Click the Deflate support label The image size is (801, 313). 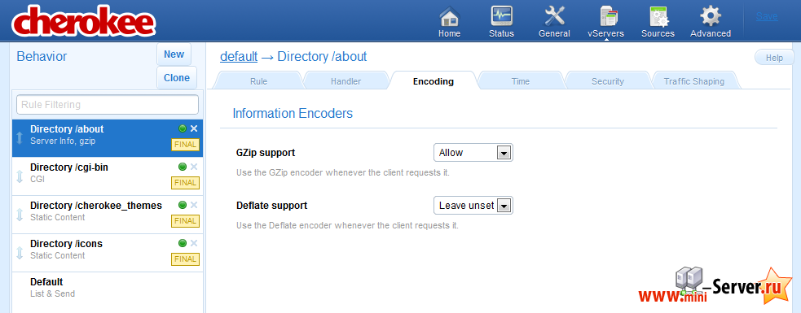pyautogui.click(x=272, y=206)
